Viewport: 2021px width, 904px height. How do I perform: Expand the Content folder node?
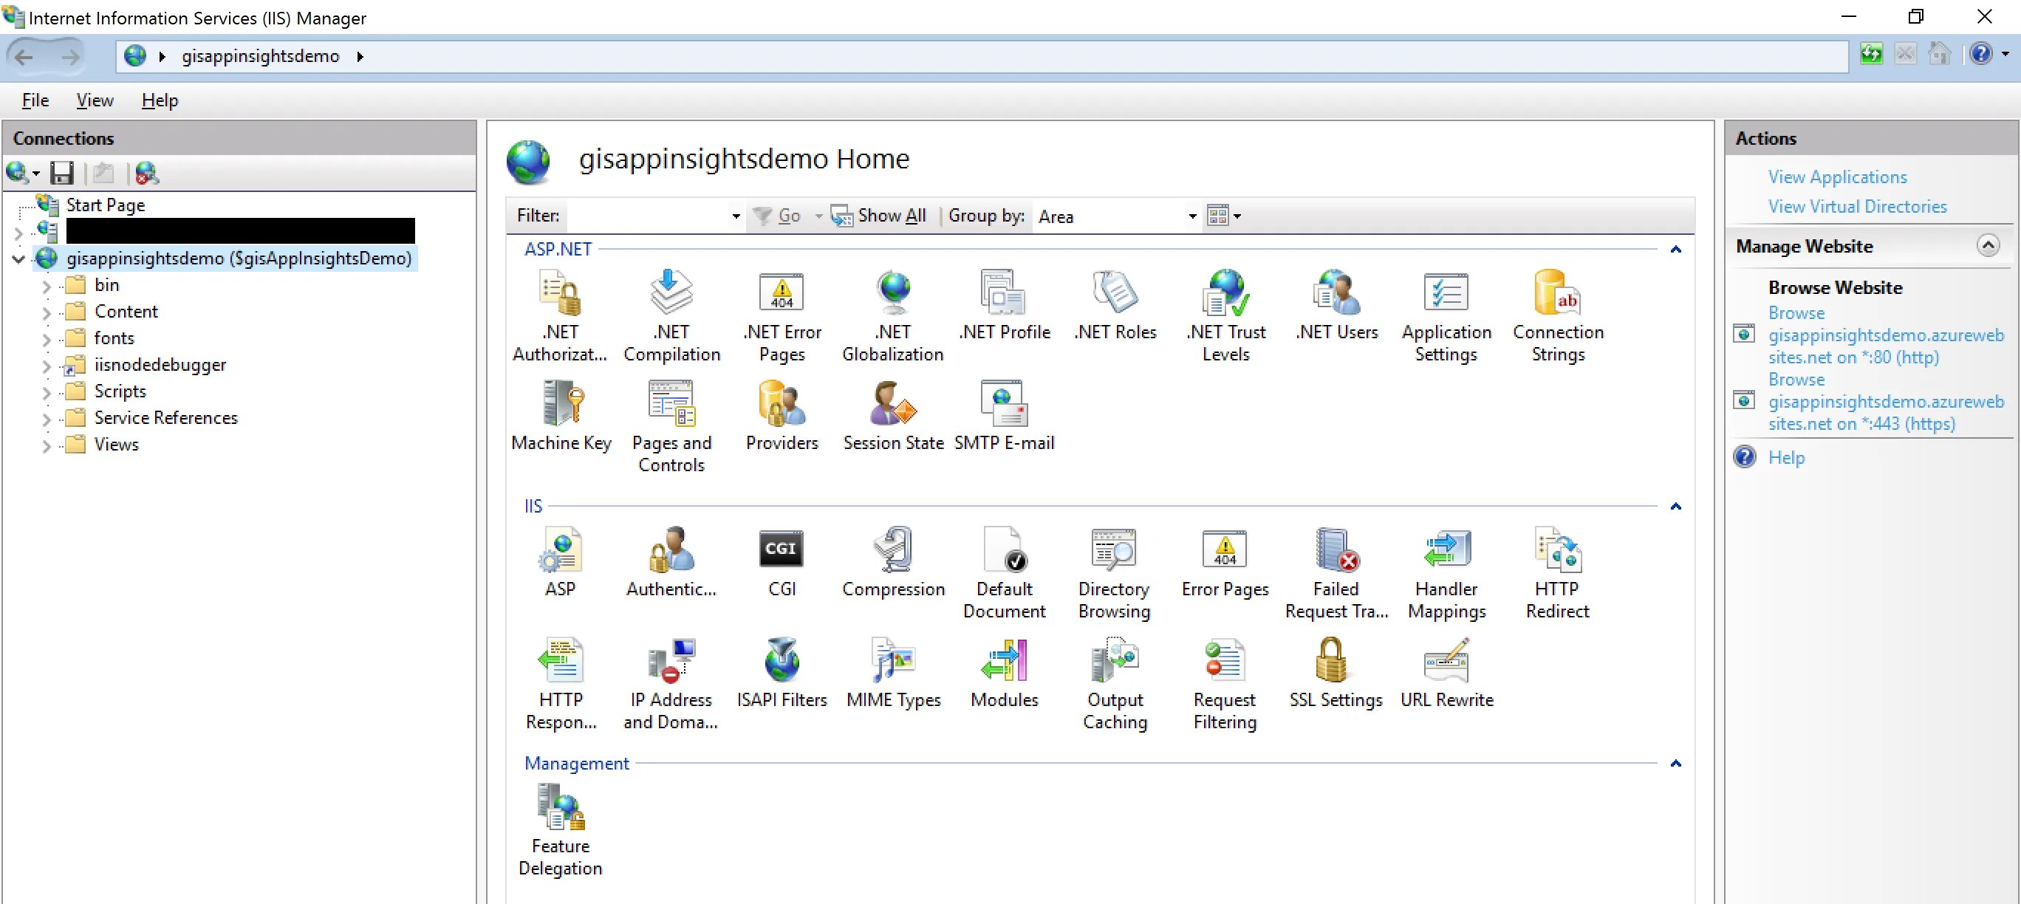46,313
